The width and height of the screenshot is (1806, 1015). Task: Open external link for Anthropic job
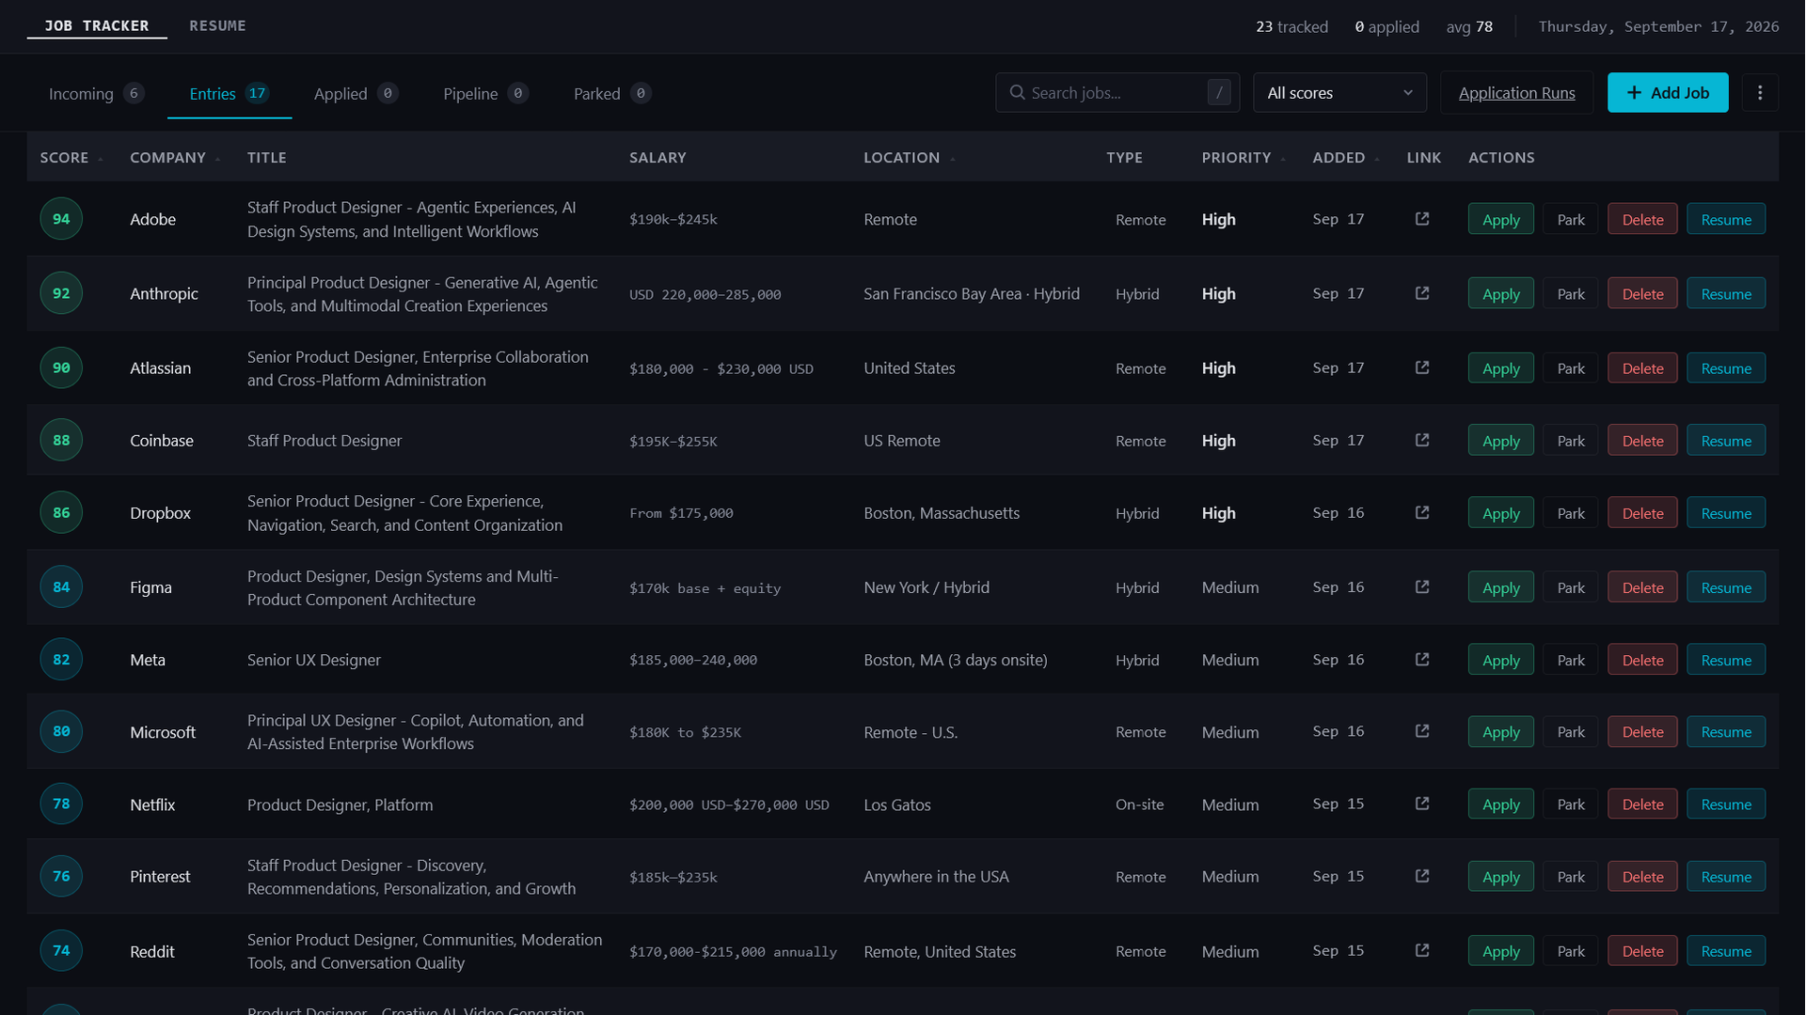pos(1422,293)
